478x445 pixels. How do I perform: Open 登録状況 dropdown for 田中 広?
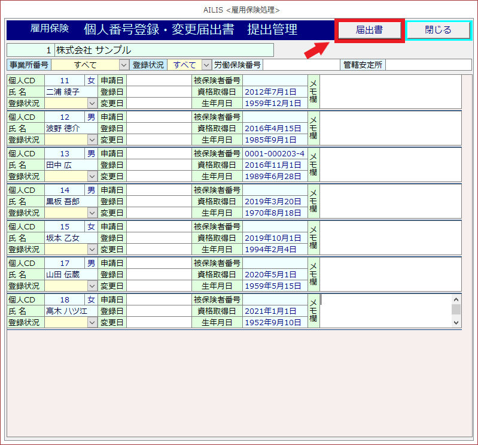coord(92,176)
